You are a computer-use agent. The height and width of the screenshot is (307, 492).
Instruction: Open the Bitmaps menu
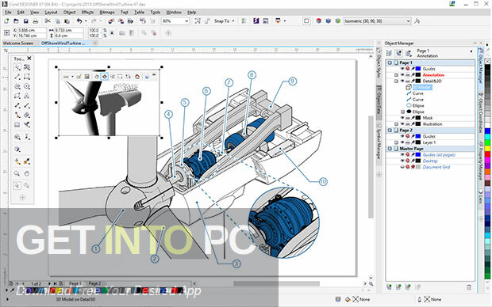[x=107, y=12]
